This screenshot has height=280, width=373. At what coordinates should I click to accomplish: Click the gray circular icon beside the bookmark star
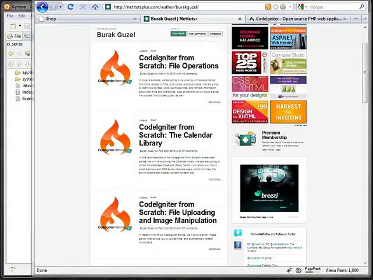283,7
